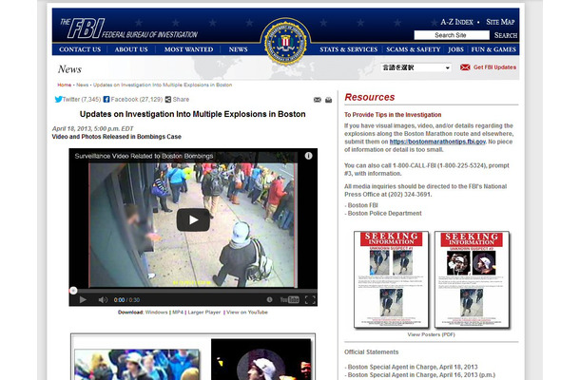Image resolution: width=580 pixels, height=380 pixels.
Task: Go to Home breadcrumb link
Action: coord(65,85)
